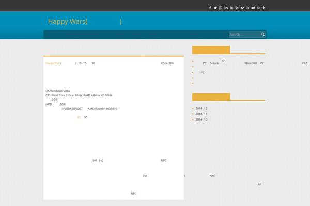Select the NVIDIA 8800GT text

(x=72, y=109)
